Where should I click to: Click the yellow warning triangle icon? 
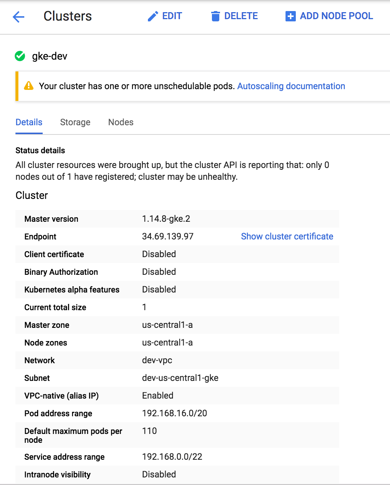(29, 86)
